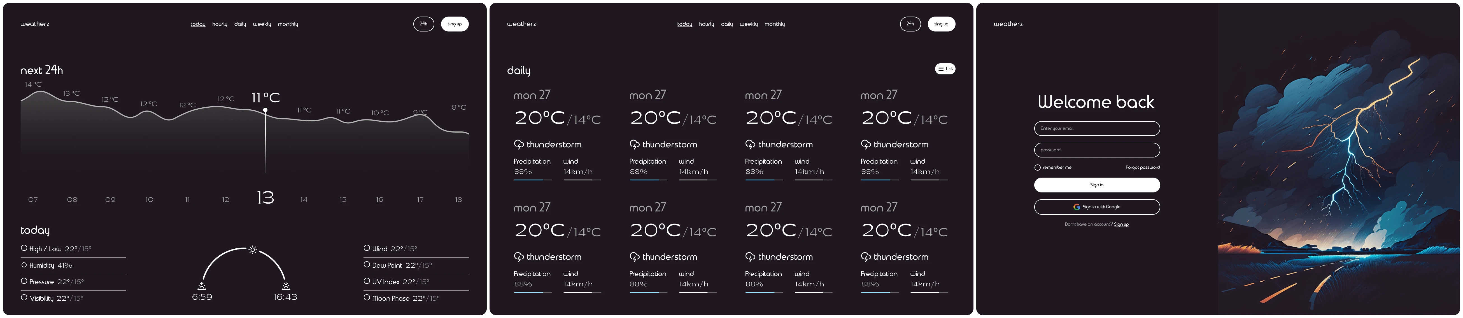Open hourly tab on the daily screen

(707, 24)
